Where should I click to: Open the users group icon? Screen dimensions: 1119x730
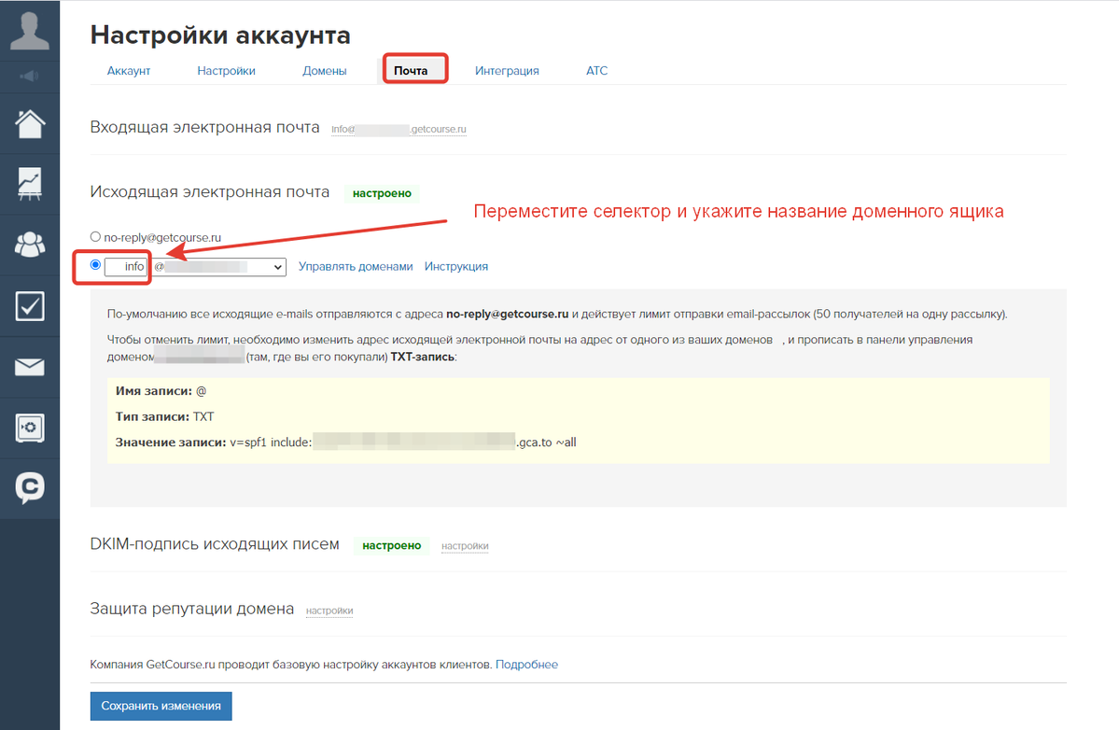(x=29, y=245)
